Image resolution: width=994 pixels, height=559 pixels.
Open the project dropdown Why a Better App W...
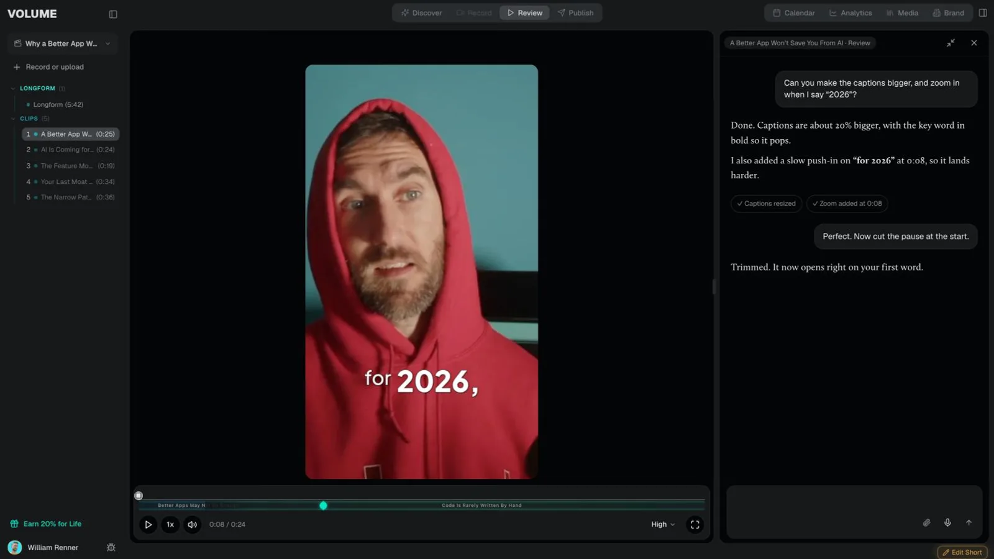coord(62,43)
